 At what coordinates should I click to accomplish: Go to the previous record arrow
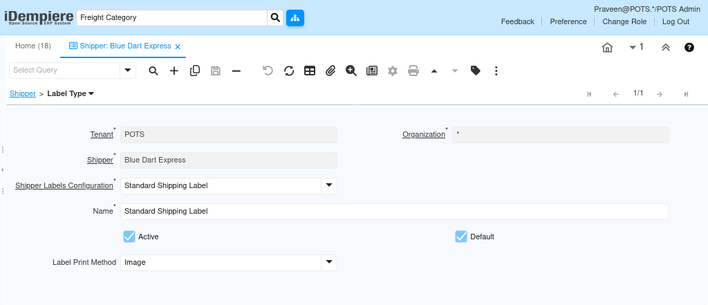click(x=616, y=94)
